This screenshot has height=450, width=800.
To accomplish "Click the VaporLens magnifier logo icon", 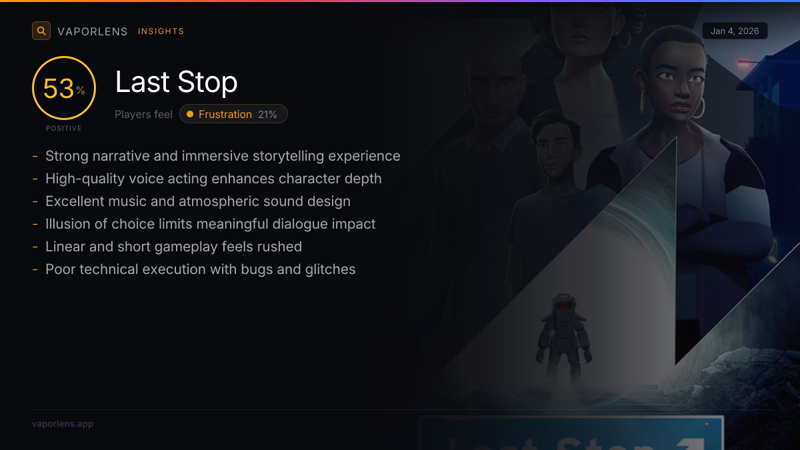I will click(41, 31).
